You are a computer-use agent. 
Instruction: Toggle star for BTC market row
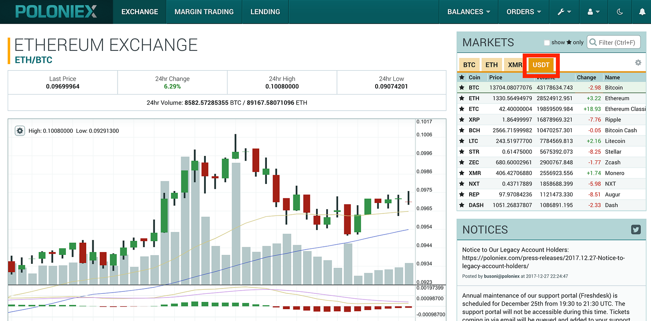click(x=462, y=88)
